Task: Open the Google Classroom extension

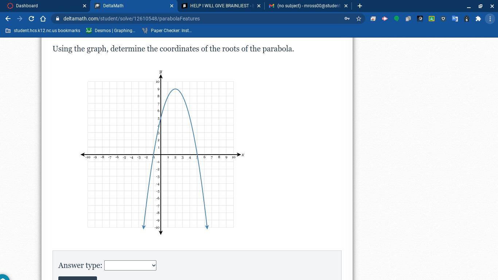Action: pyautogui.click(x=432, y=19)
